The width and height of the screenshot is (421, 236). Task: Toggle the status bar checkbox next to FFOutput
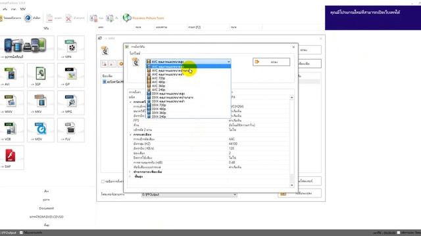[21, 233]
